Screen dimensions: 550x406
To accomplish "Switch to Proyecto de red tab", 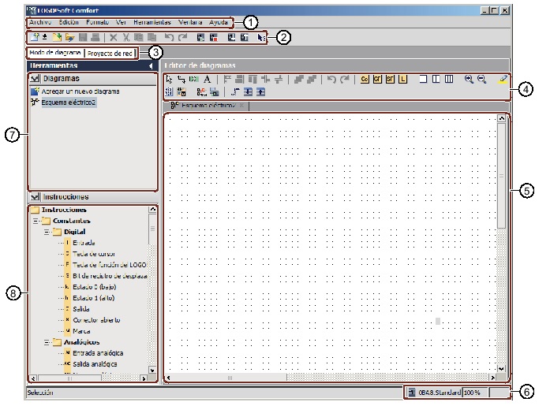I will click(110, 54).
